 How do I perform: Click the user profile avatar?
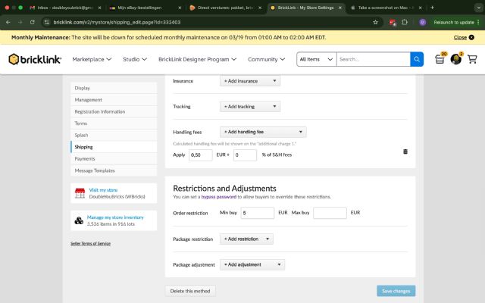click(x=455, y=59)
